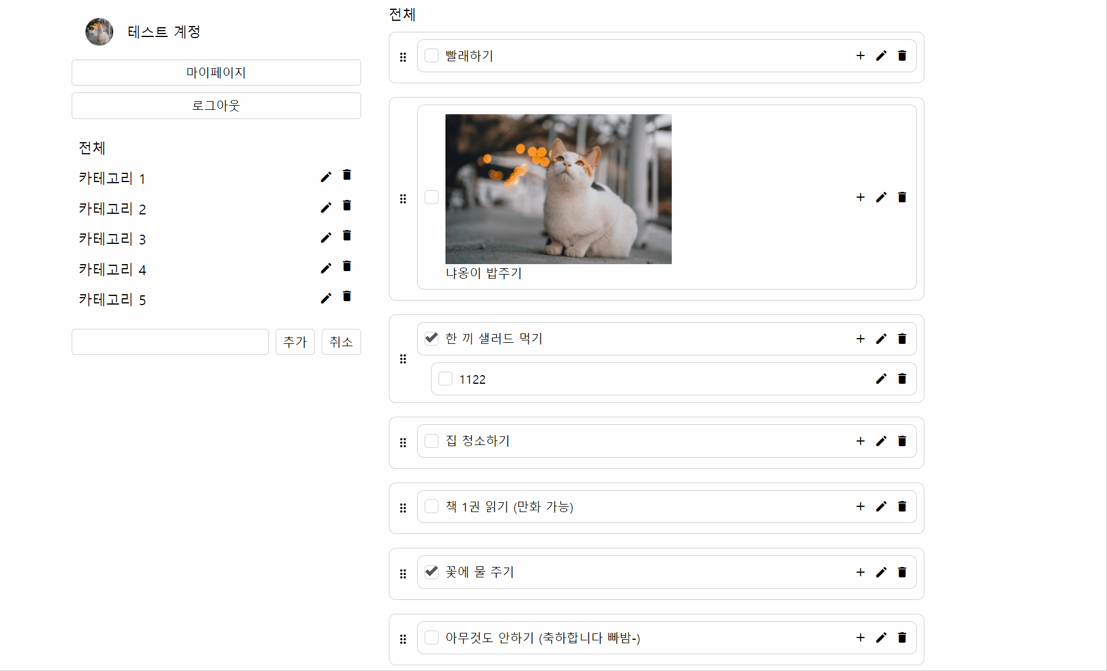Viewport: 1107px width, 671px height.
Task: Open edit for 카테고리 3
Action: click(326, 237)
